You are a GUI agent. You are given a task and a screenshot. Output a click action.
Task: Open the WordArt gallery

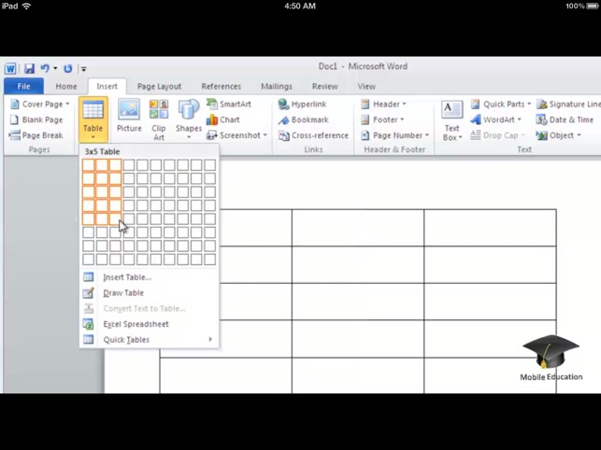[x=496, y=120]
